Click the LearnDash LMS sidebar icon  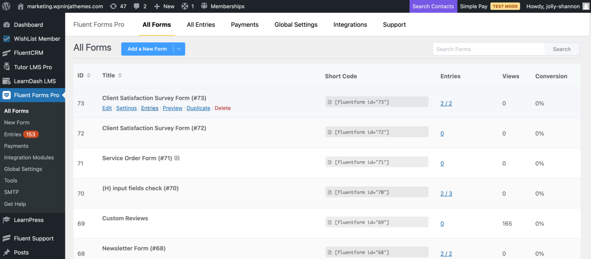(x=7, y=81)
